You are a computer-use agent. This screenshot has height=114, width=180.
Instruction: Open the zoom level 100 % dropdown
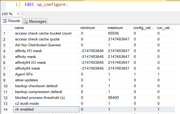point(18,14)
